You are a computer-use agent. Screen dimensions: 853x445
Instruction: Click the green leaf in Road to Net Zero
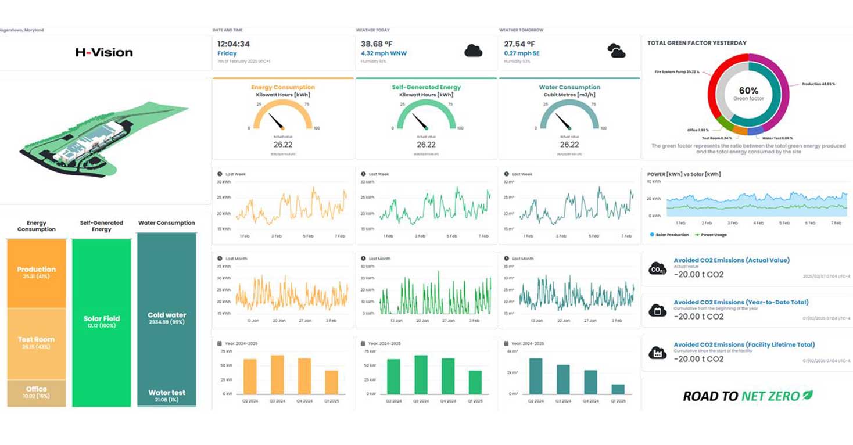[807, 396]
